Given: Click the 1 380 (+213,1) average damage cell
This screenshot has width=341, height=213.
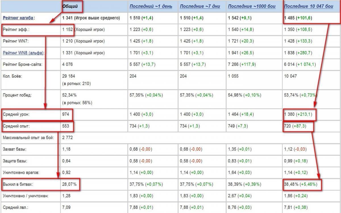Looking at the screenshot, I should [x=298, y=114].
